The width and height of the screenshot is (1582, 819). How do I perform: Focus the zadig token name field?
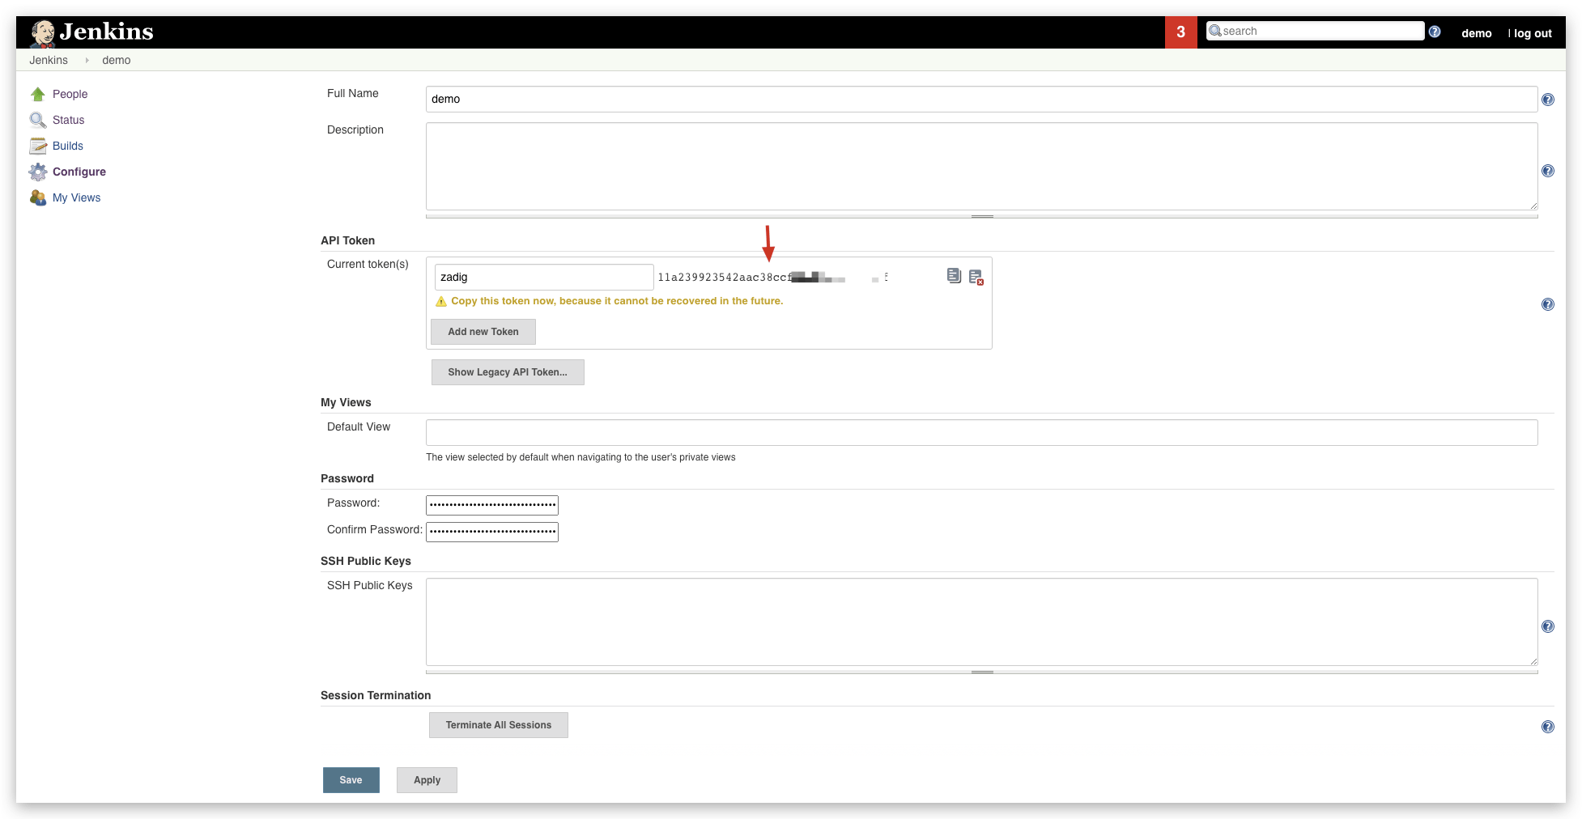[x=543, y=277]
